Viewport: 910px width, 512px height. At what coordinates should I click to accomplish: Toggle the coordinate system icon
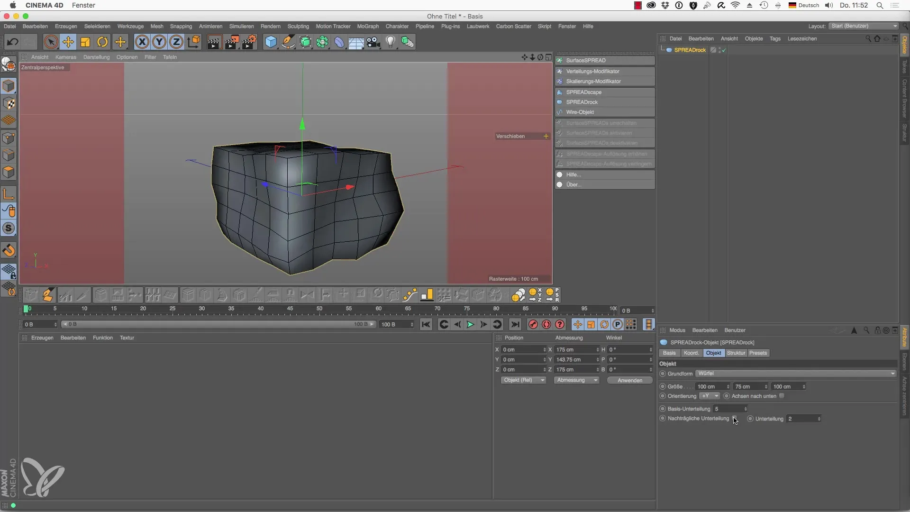click(x=194, y=42)
